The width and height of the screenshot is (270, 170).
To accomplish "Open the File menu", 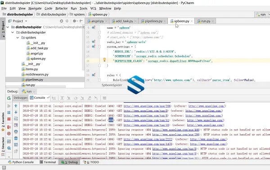I will point(4,9).
